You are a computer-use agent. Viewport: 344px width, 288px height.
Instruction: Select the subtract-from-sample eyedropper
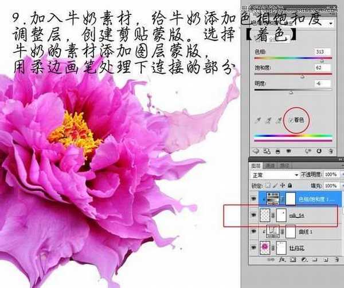coord(278,121)
